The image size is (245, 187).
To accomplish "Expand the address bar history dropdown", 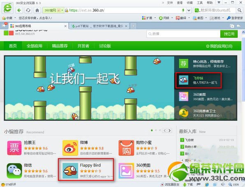I will (189, 10).
